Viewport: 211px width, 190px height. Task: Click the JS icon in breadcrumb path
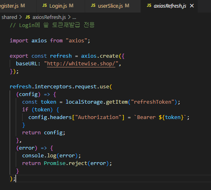(x=28, y=17)
